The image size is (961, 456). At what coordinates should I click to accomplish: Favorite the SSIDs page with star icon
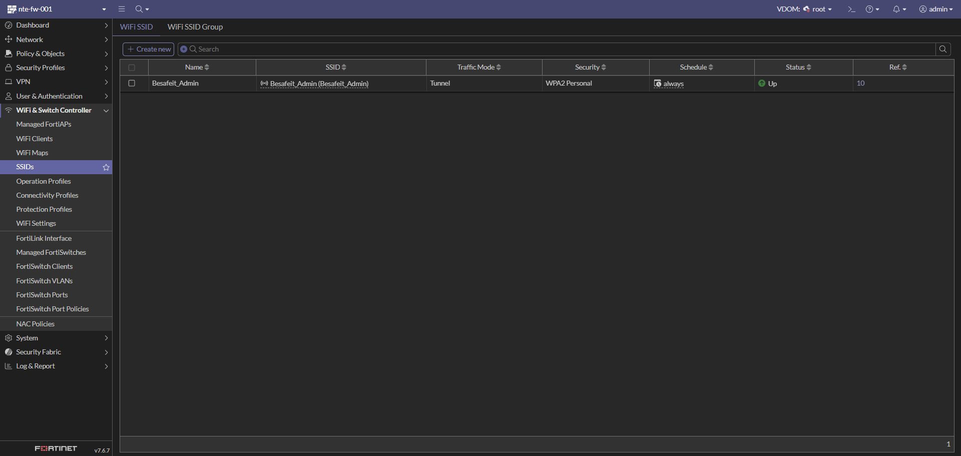tap(106, 167)
